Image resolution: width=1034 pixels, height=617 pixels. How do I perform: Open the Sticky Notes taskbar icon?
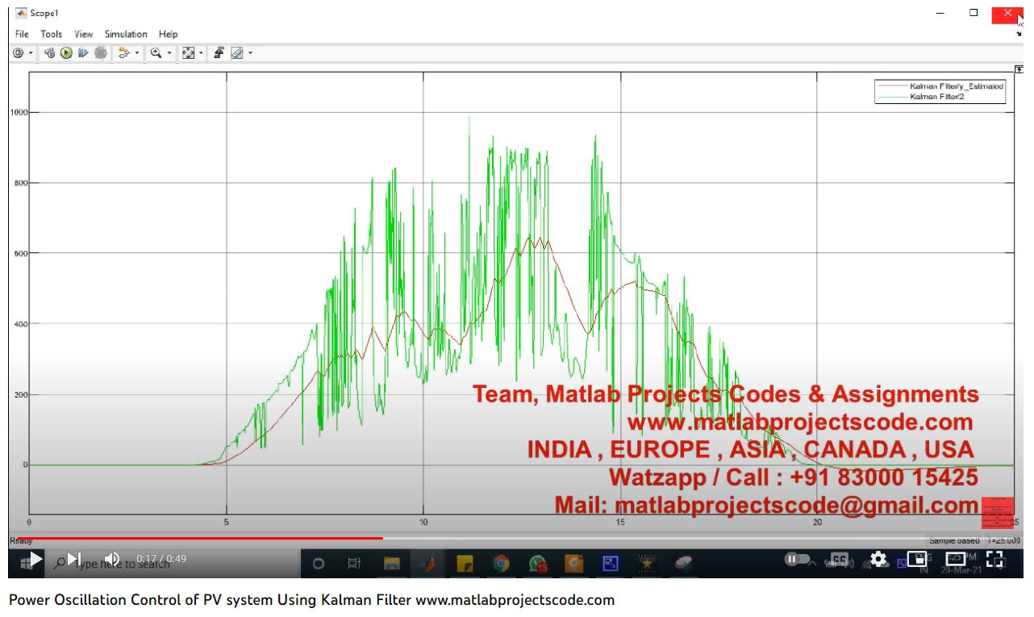pyautogui.click(x=465, y=564)
